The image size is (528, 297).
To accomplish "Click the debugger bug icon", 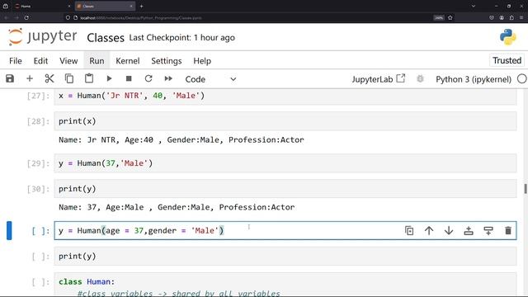I will point(420,79).
